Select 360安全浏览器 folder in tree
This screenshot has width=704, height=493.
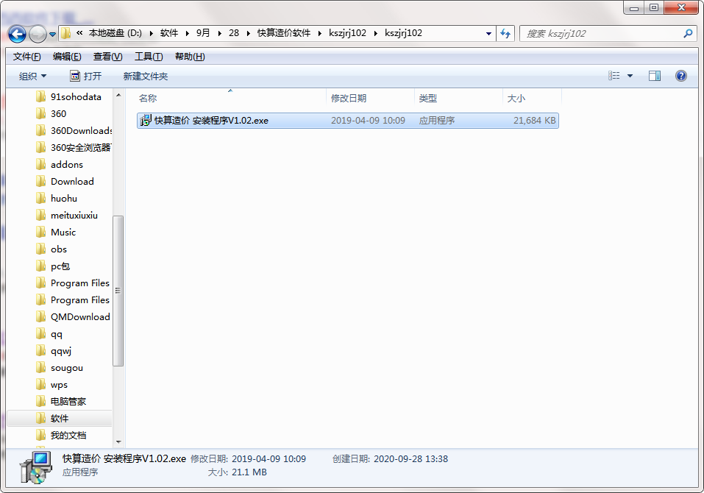point(81,148)
